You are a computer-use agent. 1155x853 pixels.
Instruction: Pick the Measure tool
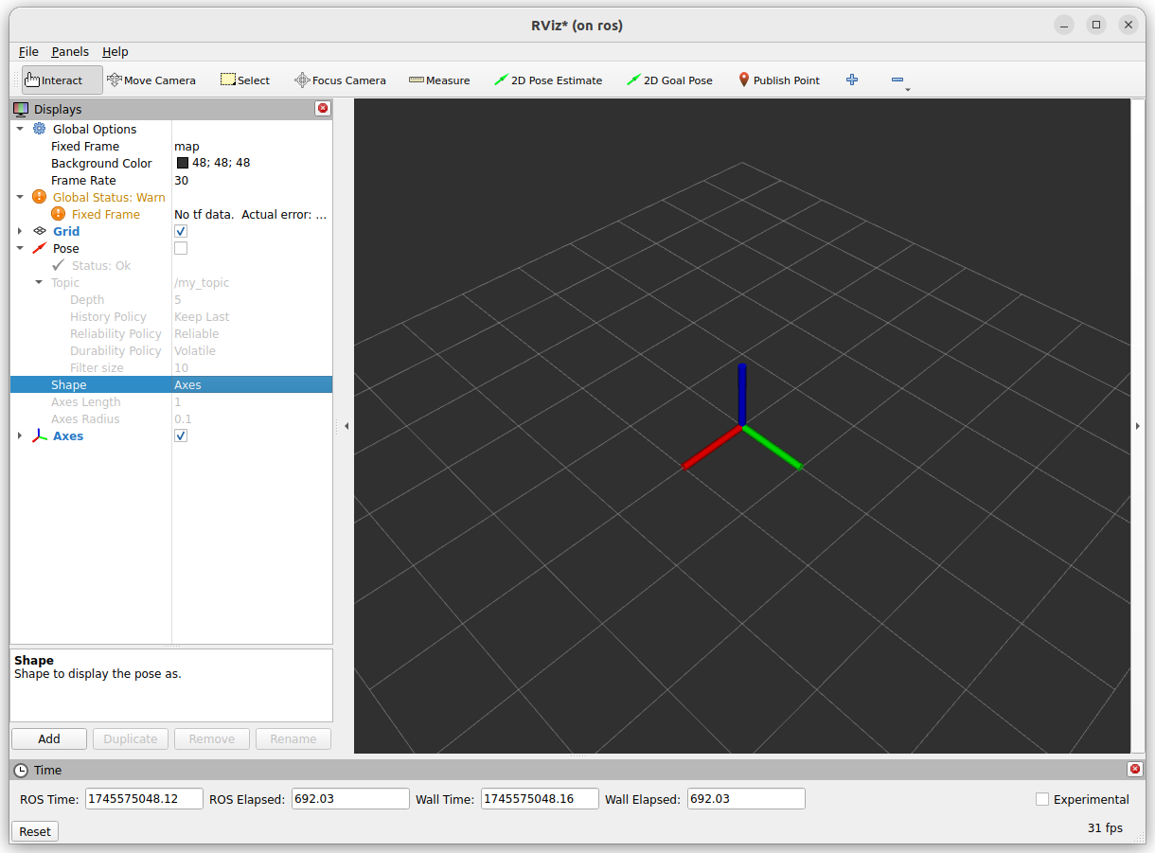pyautogui.click(x=439, y=80)
